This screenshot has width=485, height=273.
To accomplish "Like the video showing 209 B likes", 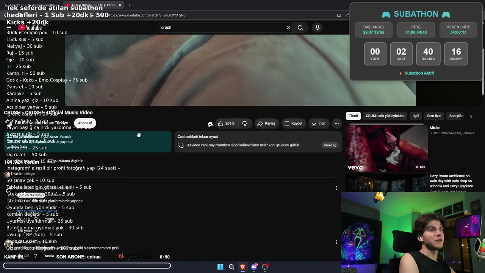I will (x=226, y=123).
